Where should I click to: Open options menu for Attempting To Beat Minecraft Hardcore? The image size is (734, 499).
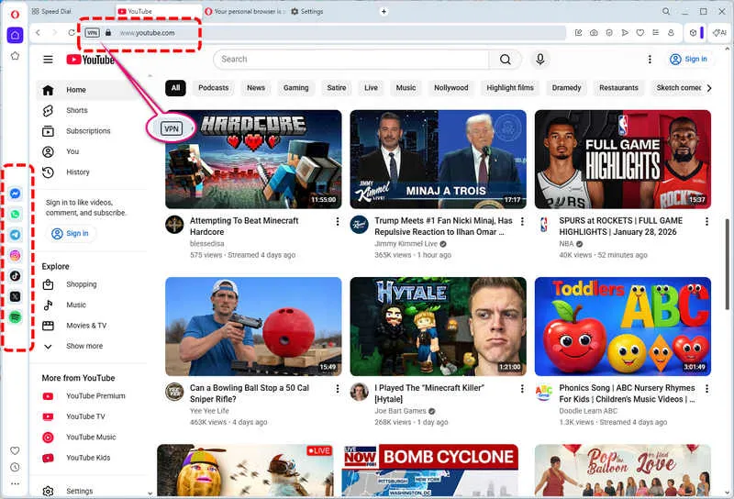[x=338, y=221]
